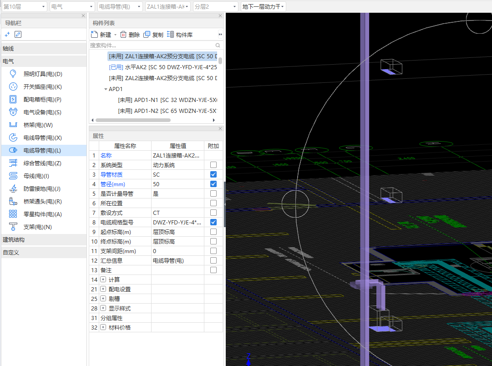Close the 导航栏 panel

83,15
